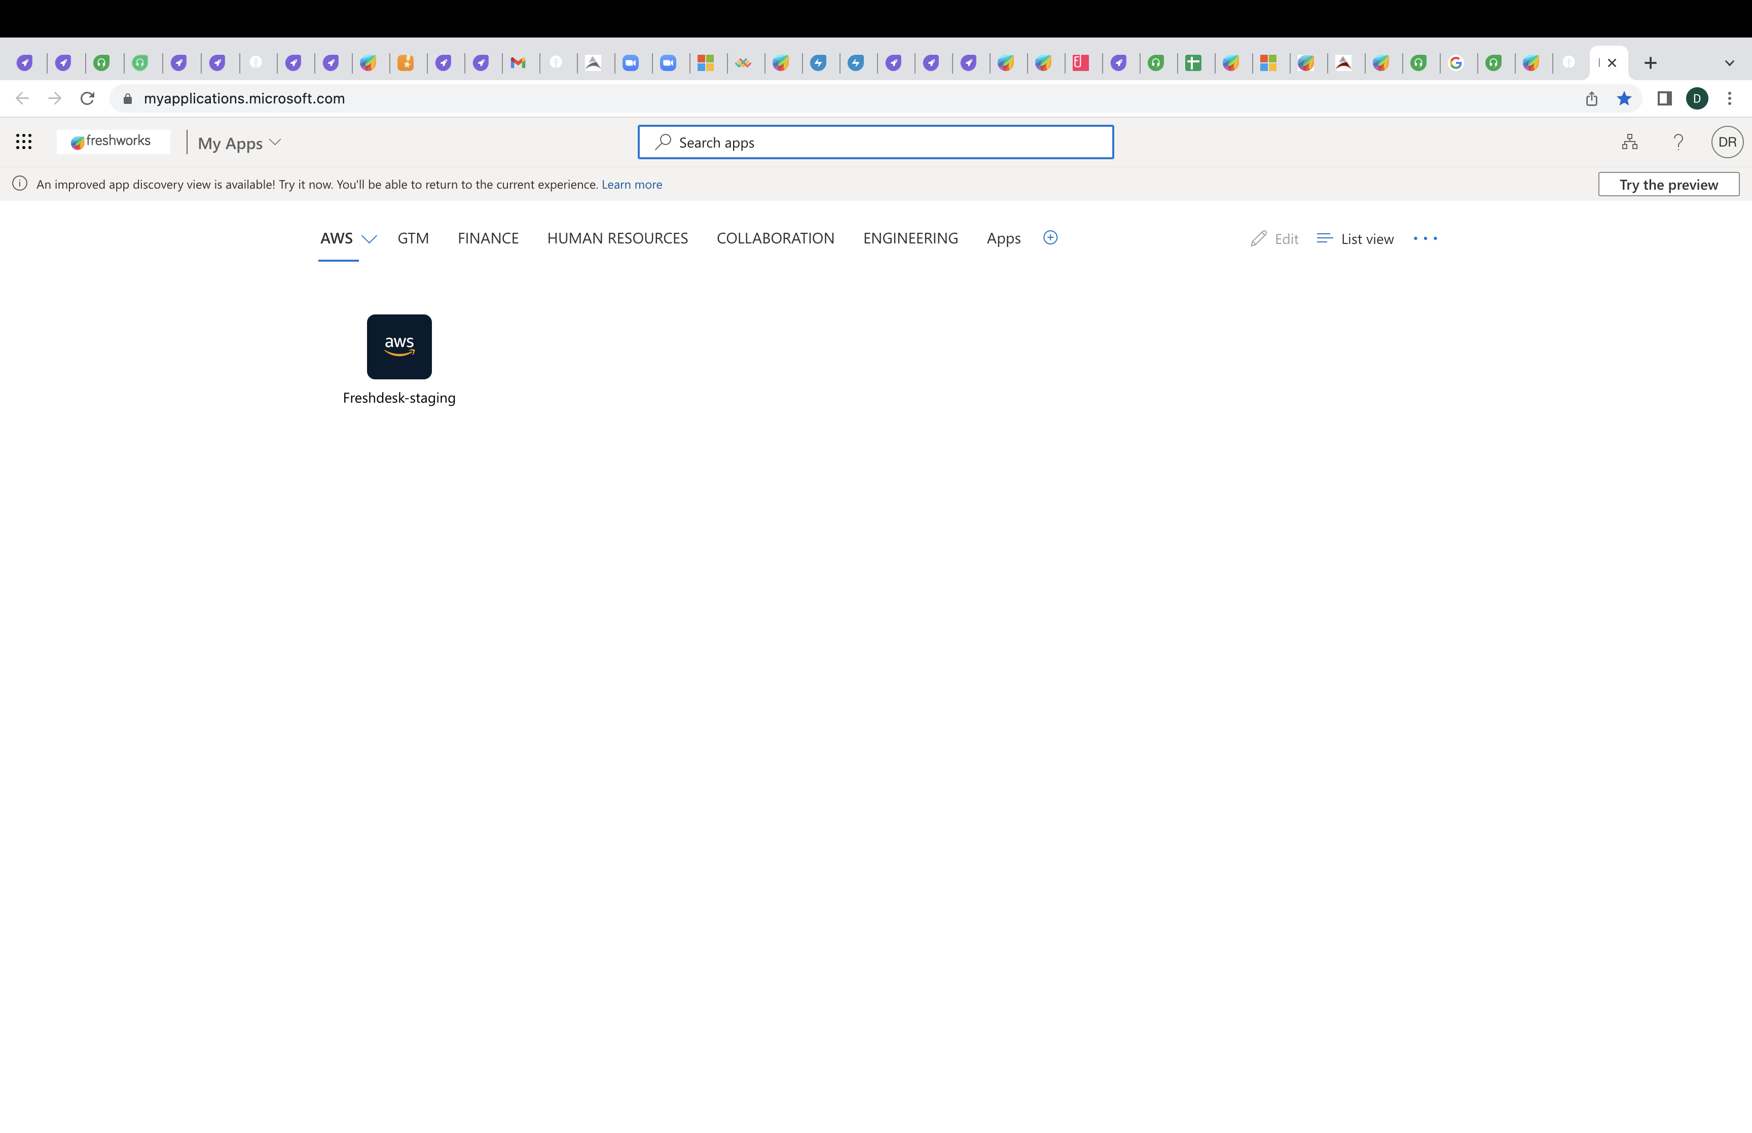Screen dimensions: 1752x1133
Task: Expand the AWS collection dropdown chevron
Action: (x=369, y=238)
